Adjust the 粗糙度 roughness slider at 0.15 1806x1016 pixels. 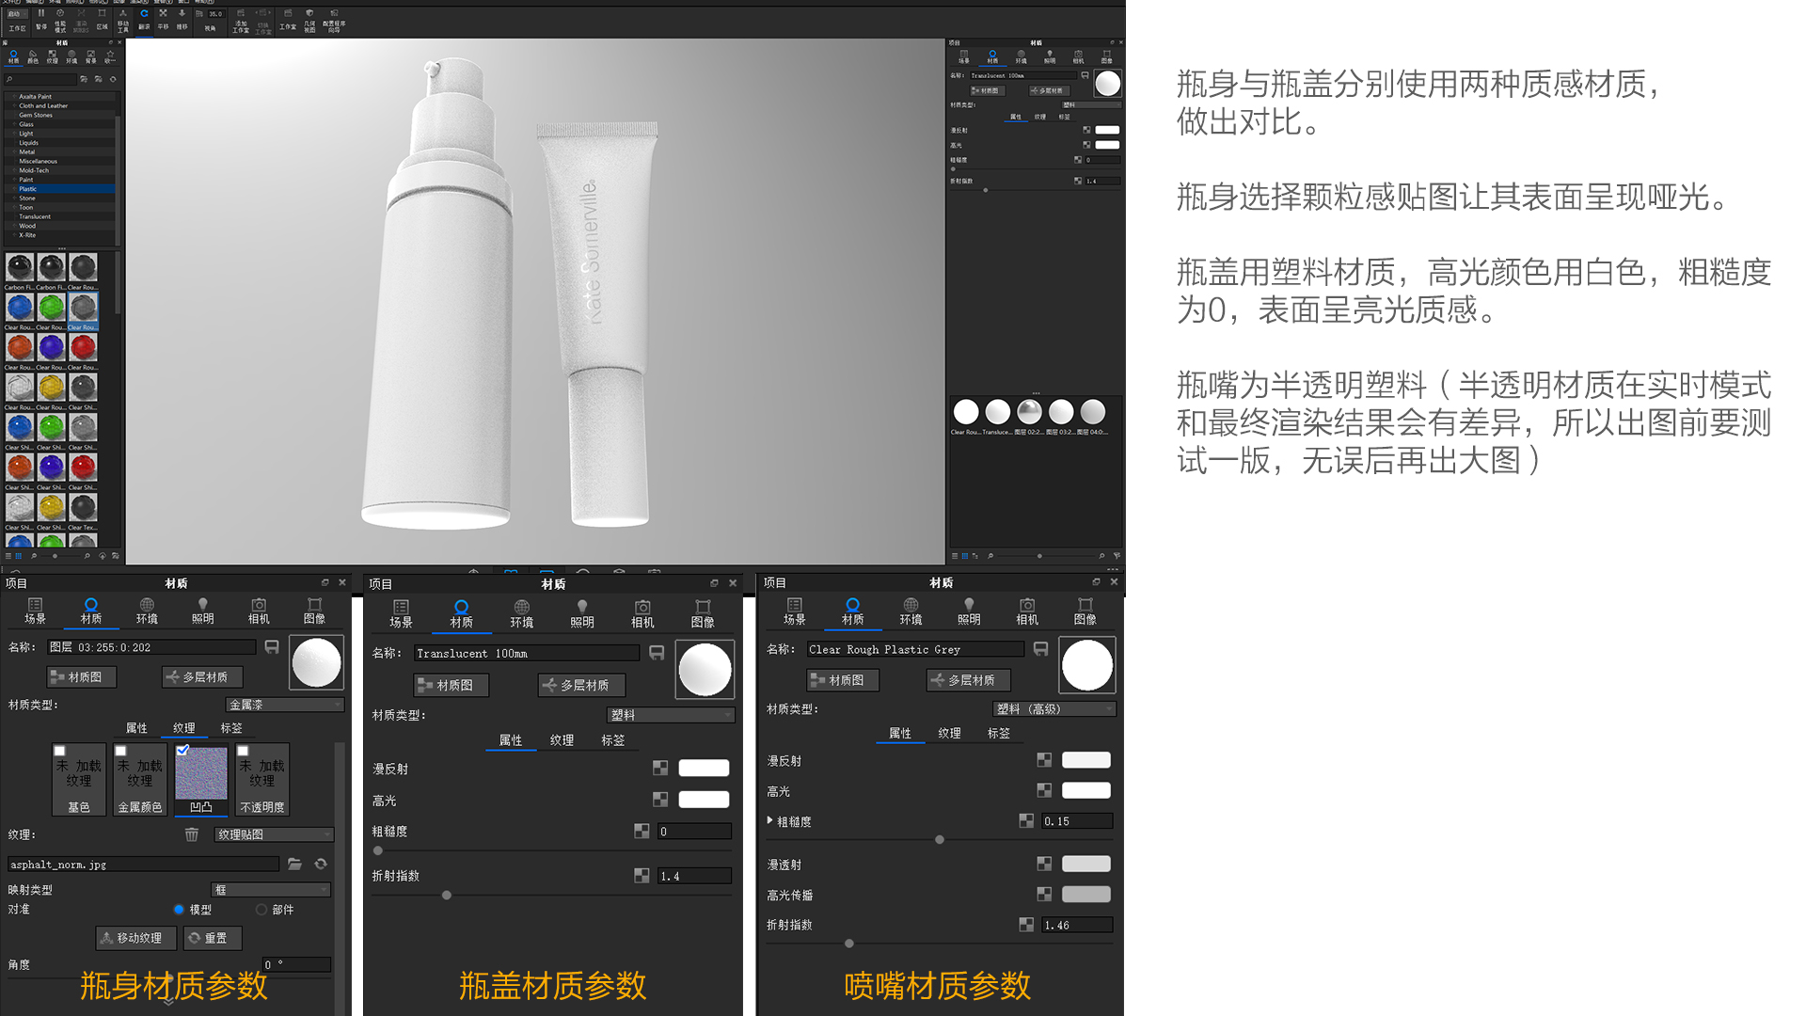[938, 840]
